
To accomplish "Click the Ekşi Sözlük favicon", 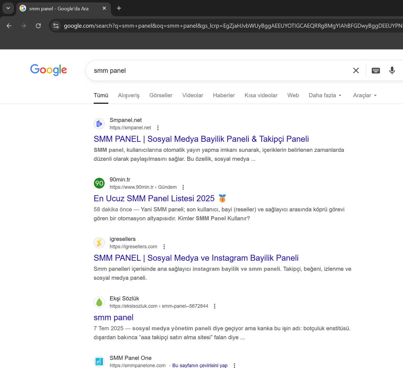I will pos(99,302).
